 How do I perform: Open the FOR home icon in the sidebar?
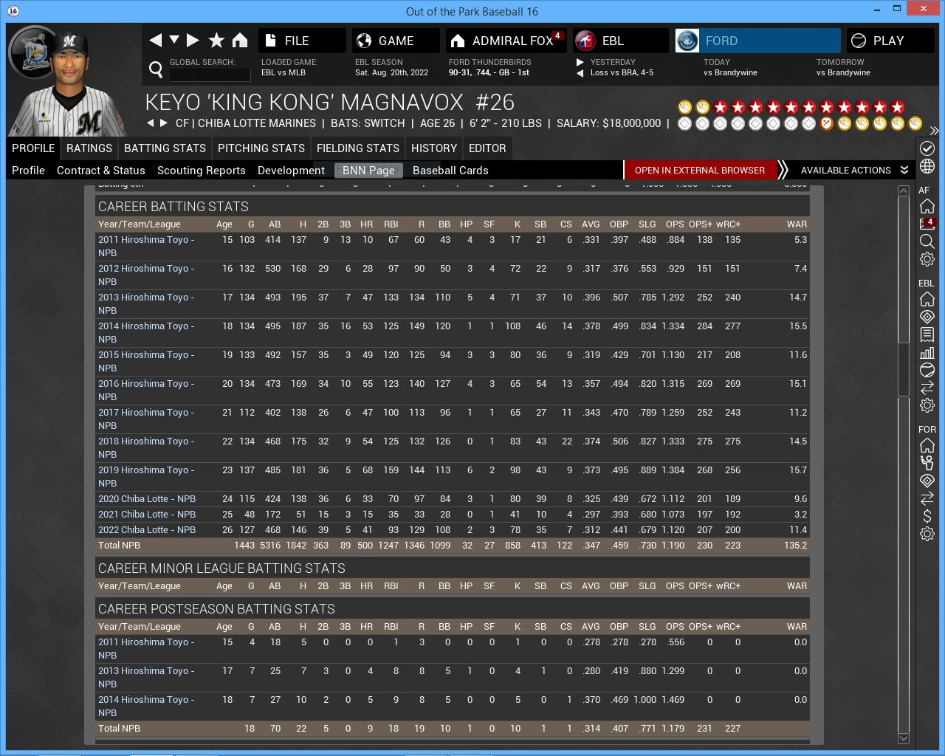point(927,445)
